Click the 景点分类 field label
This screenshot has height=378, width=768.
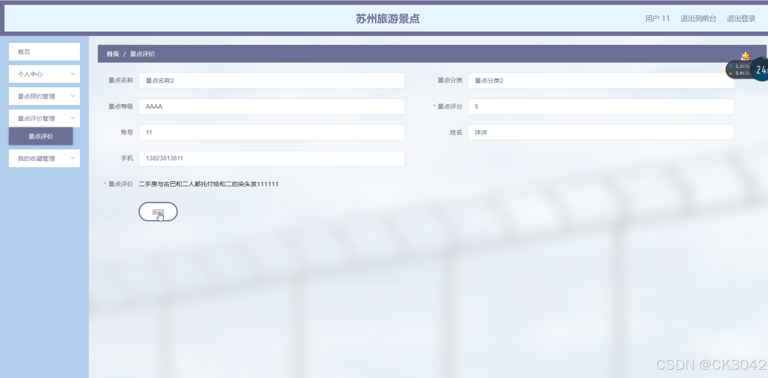pyautogui.click(x=450, y=80)
